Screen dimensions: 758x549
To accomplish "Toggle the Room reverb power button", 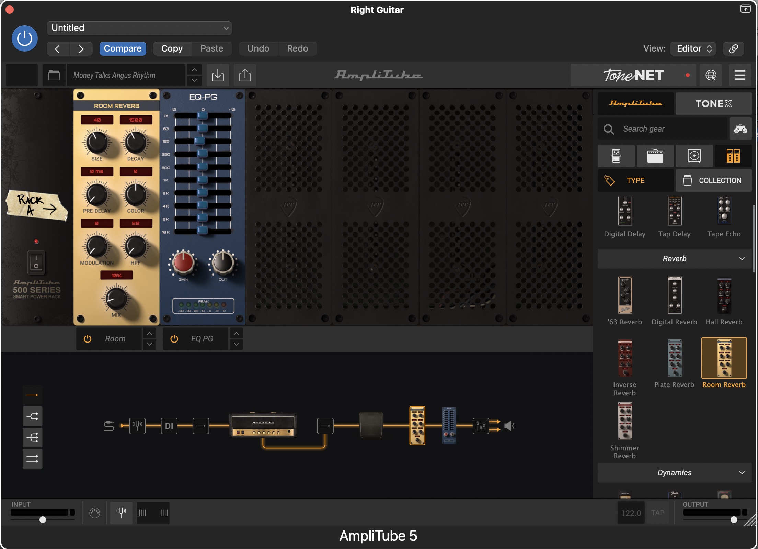I will [x=88, y=339].
